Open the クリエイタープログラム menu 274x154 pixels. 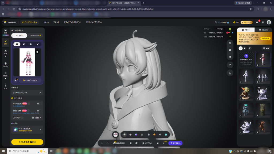click(94, 22)
